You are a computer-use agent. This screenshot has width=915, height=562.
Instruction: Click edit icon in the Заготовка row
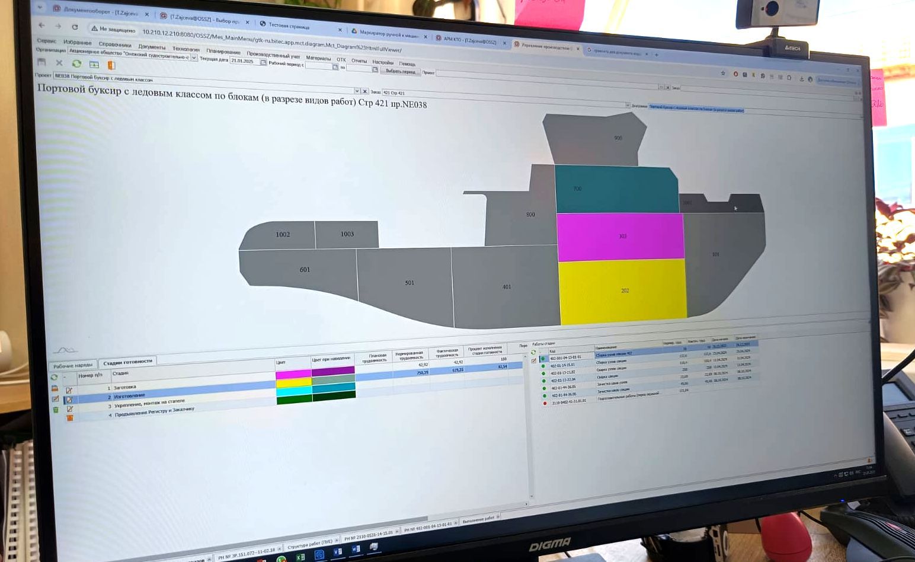[69, 390]
